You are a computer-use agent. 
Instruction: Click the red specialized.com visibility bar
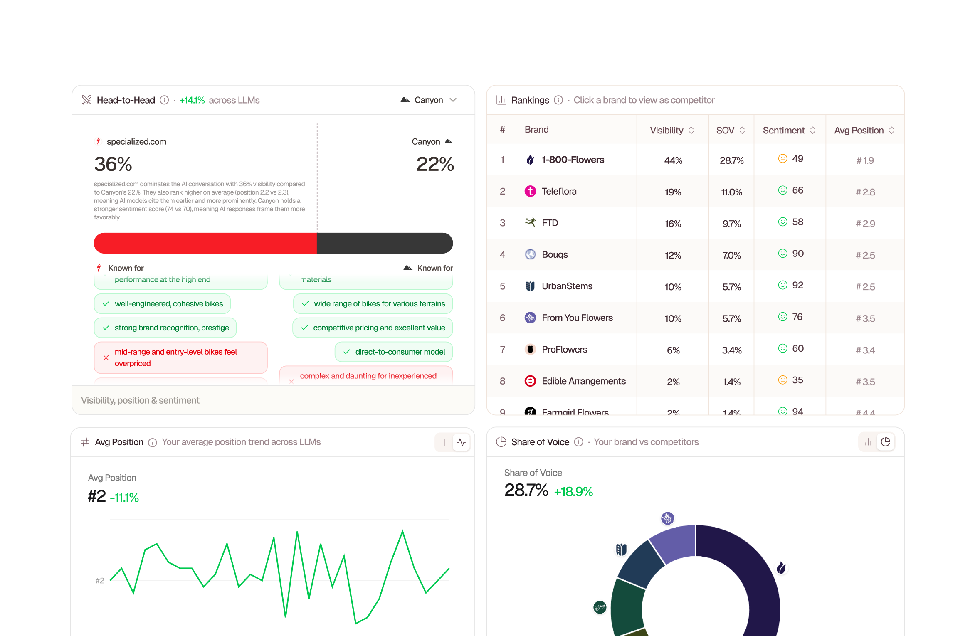pos(205,243)
